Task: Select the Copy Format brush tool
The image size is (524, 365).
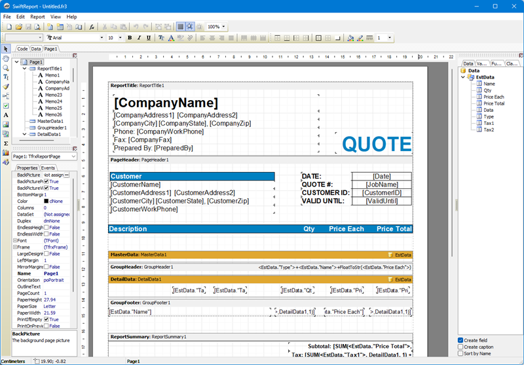Action: [6, 87]
